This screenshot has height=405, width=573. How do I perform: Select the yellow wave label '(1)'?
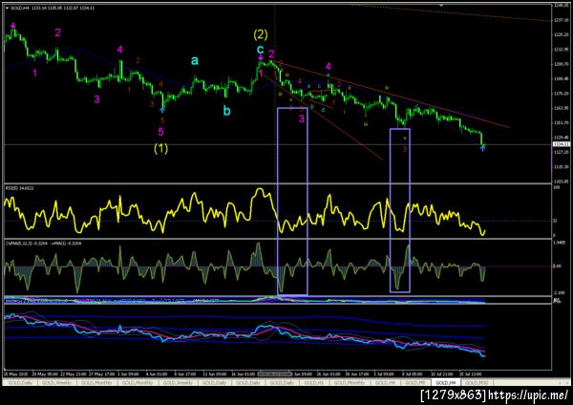point(160,148)
